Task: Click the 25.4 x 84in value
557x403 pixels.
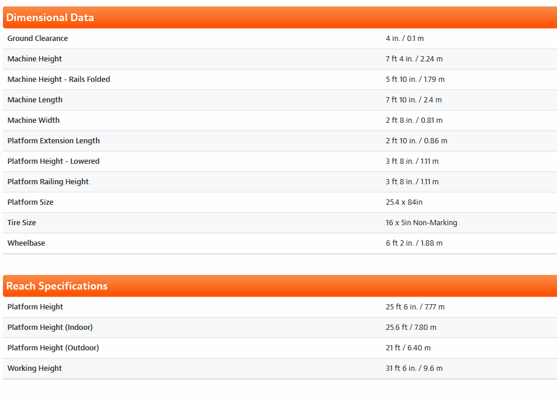Action: pyautogui.click(x=404, y=202)
